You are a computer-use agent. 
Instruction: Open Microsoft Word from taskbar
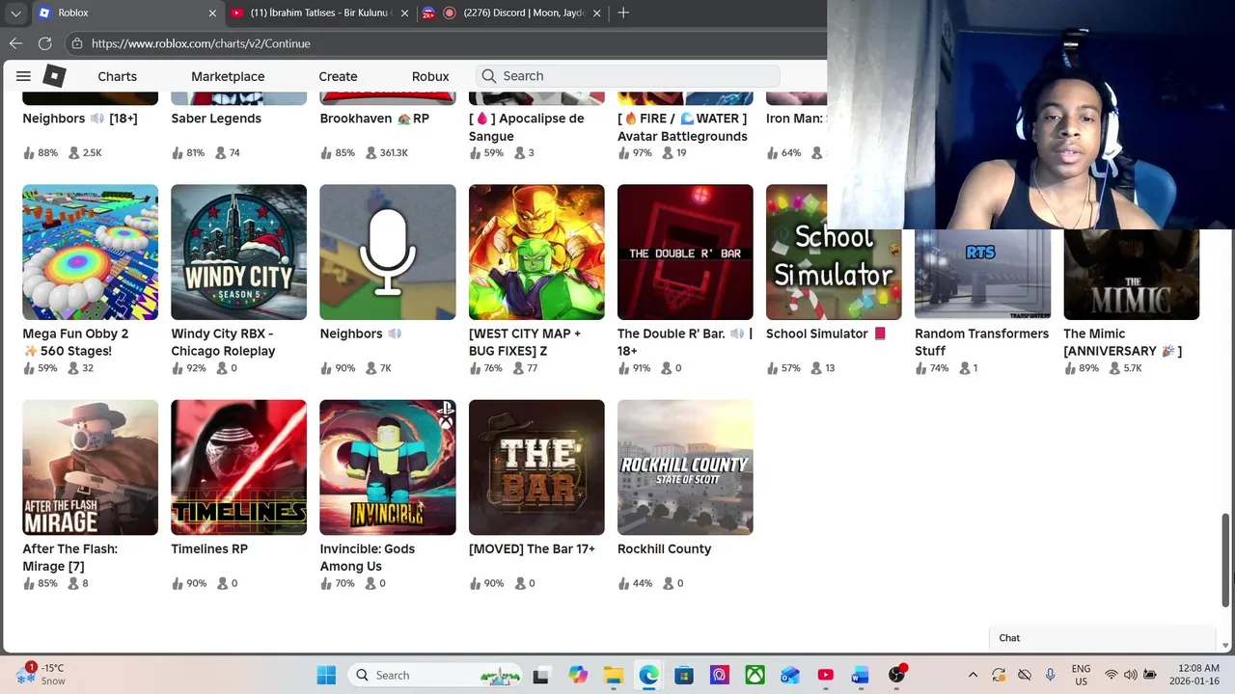861,676
